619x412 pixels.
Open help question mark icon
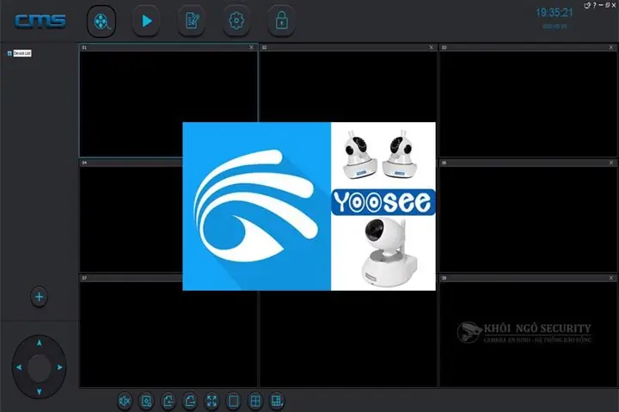tap(595, 5)
